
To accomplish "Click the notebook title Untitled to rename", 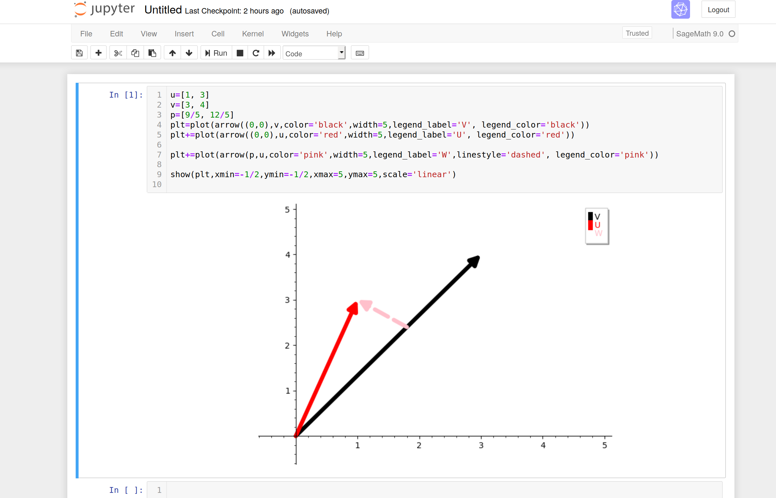I will click(163, 10).
